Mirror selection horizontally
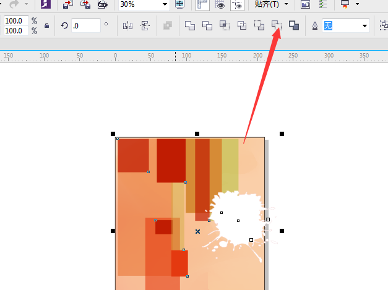Image resolution: width=388 pixels, height=290 pixels. [127, 25]
